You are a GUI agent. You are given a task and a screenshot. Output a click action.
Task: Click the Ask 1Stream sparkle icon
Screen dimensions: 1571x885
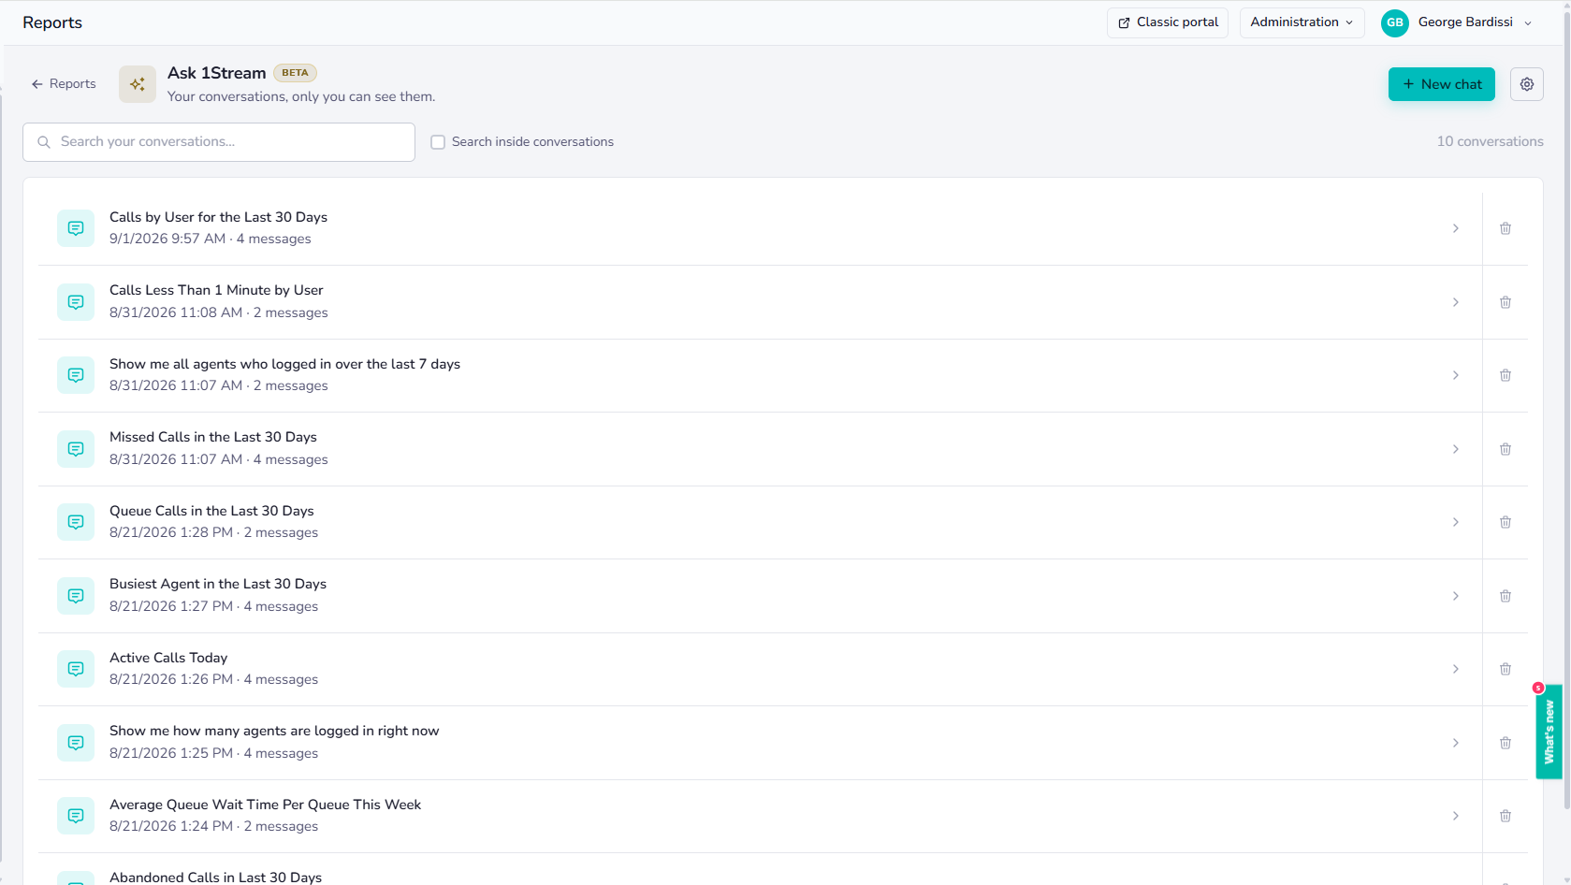pyautogui.click(x=138, y=84)
